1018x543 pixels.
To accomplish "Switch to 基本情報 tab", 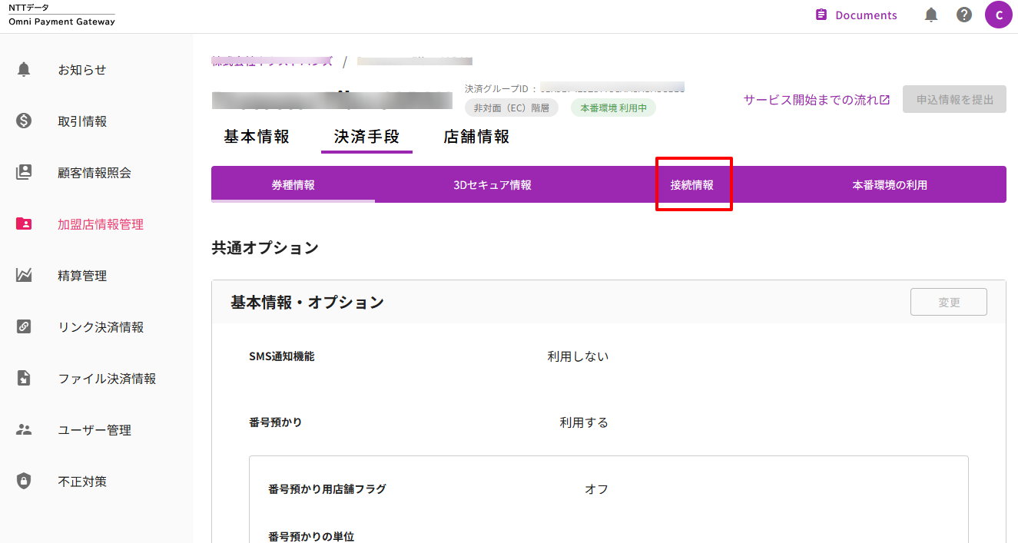I will (257, 137).
